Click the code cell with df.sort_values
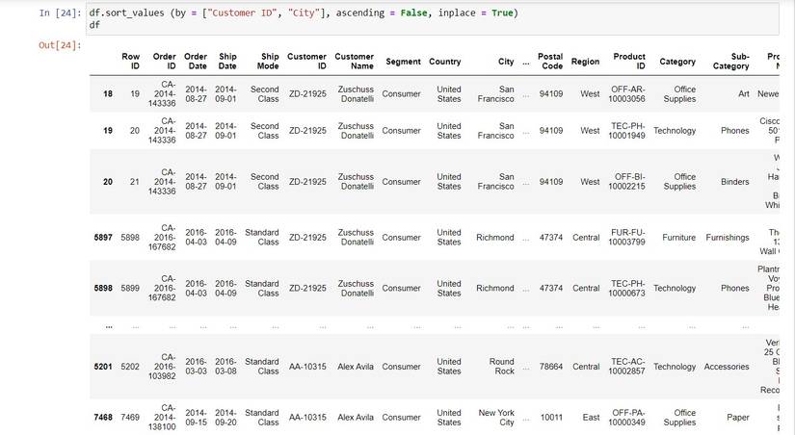The image size is (795, 435). tap(432, 18)
